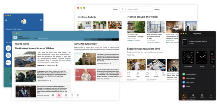Toggle heart on the cooking experience photo

click(x=163, y=60)
